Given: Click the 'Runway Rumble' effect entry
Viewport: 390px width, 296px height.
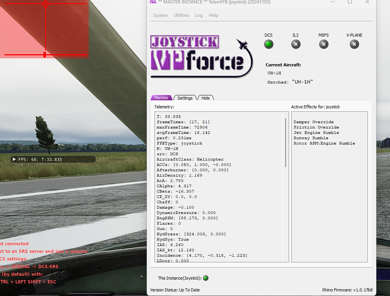Looking at the screenshot, I should pos(311,138).
